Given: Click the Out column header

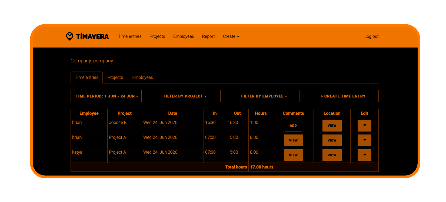Looking at the screenshot, I should point(237,113).
